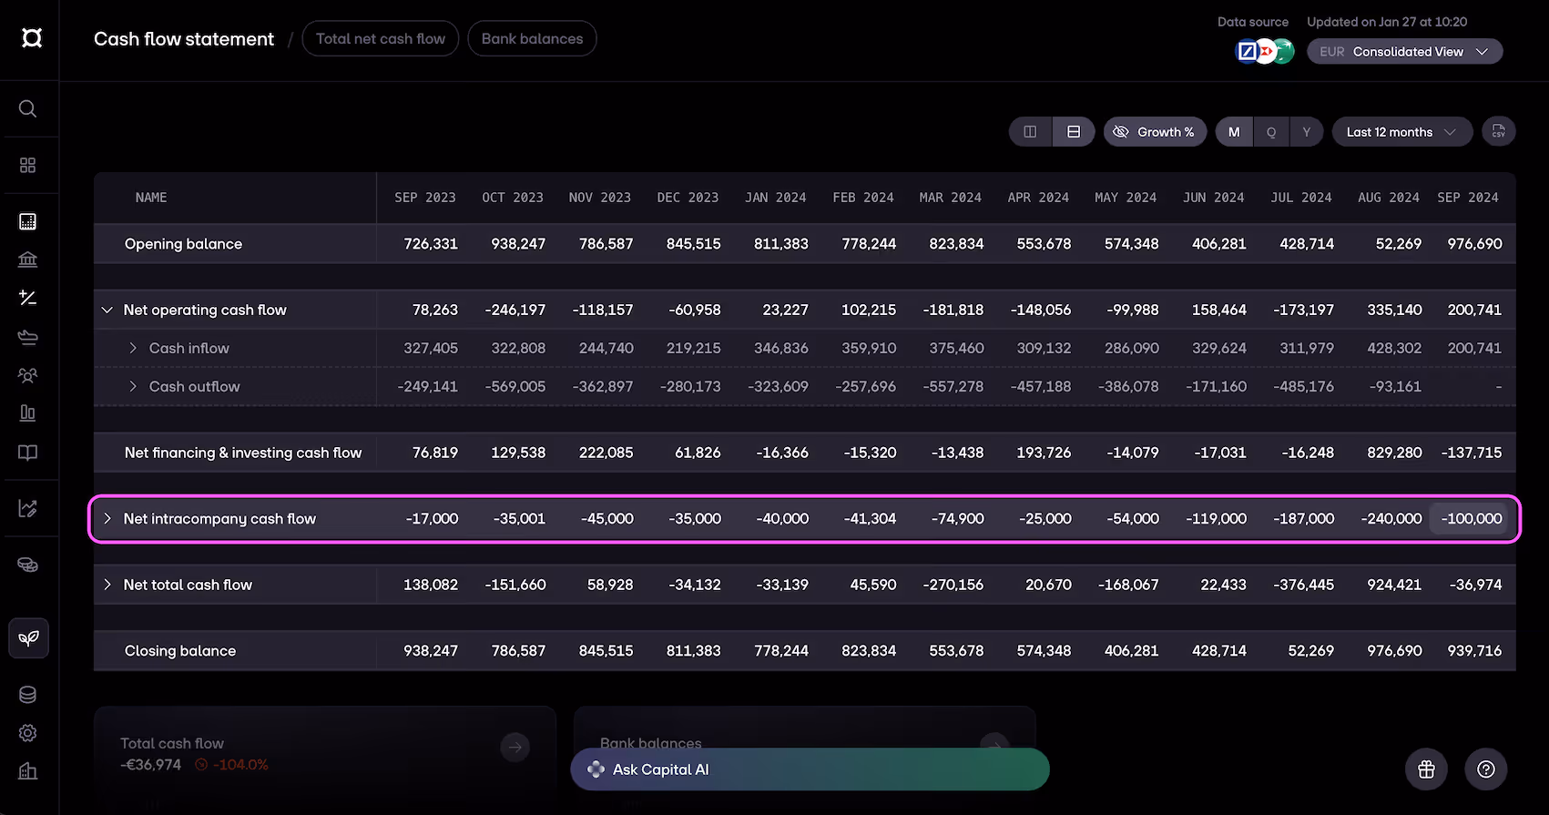Click the NAME column header

click(x=151, y=198)
